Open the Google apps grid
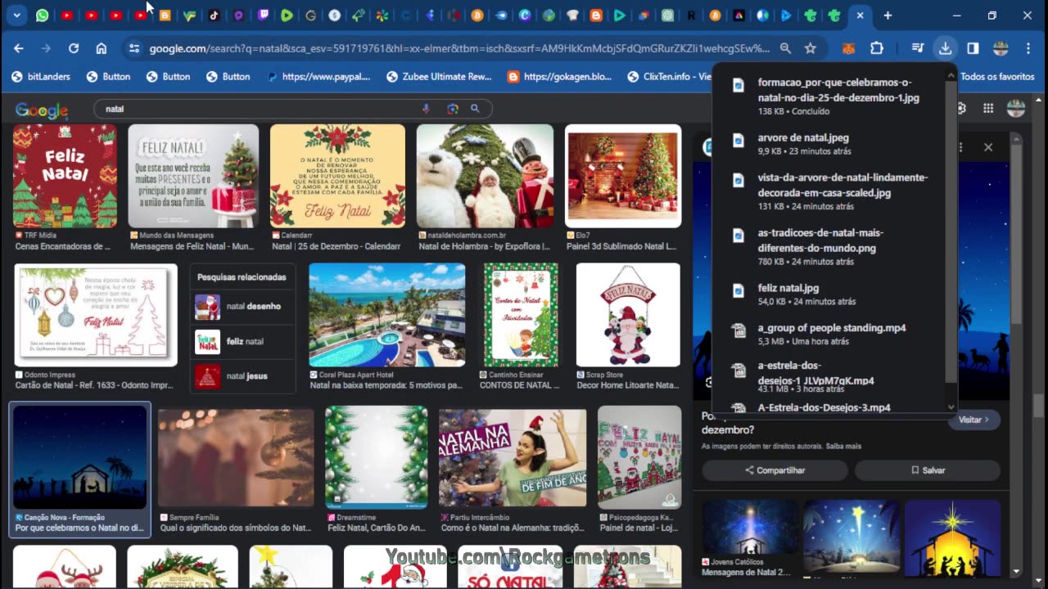Viewport: 1048px width, 589px height. 988,109
